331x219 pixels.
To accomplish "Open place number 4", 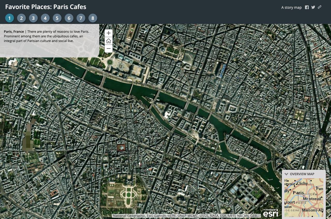I will pos(45,18).
